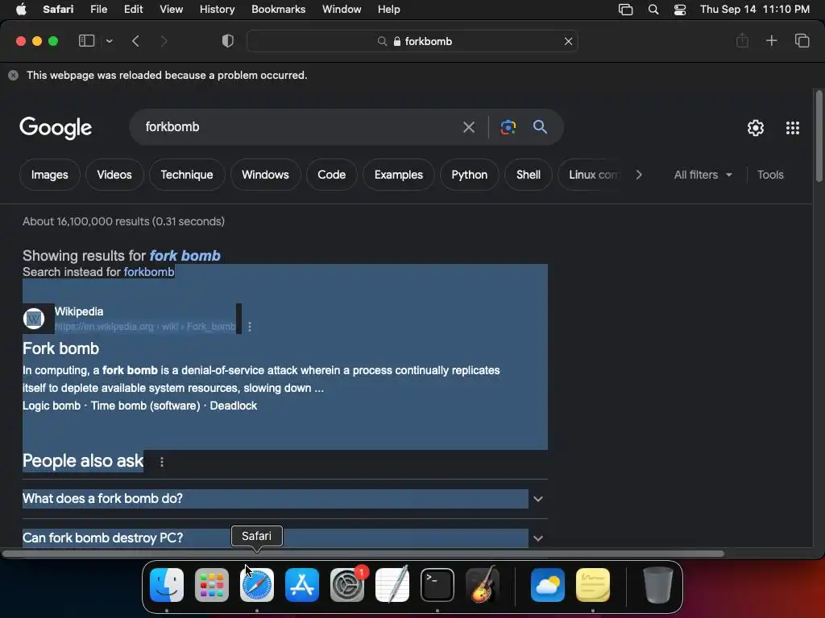Open Terminal from the Dock
Screen dimensions: 825x618
pyautogui.click(x=437, y=585)
